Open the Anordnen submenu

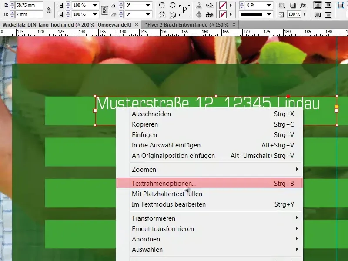pos(210,239)
